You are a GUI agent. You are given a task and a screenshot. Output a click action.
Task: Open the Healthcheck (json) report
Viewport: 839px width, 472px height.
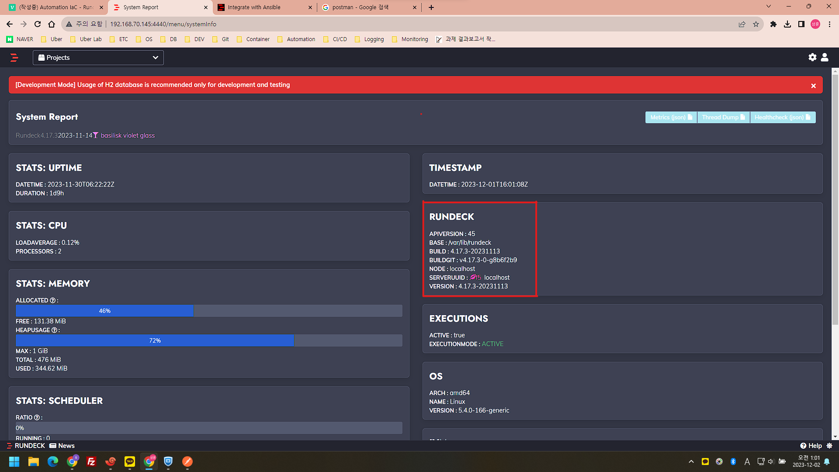(x=783, y=117)
